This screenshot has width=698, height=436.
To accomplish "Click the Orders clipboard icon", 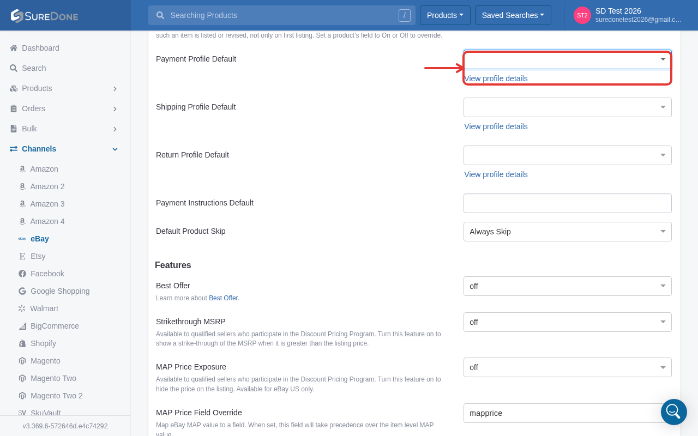I will 14,108.
